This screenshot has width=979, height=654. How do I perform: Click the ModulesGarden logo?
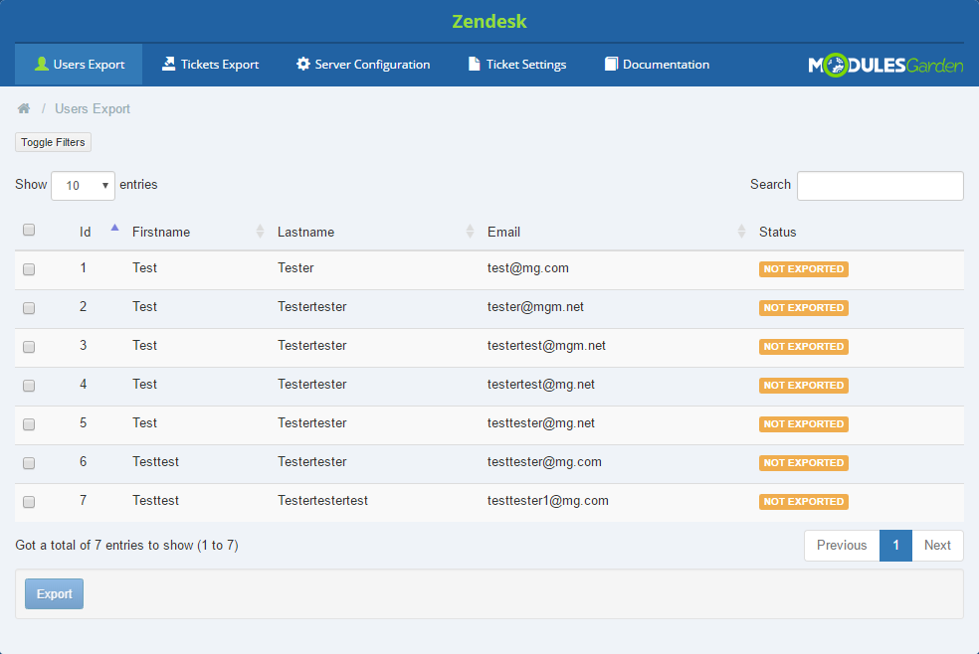[x=885, y=65]
